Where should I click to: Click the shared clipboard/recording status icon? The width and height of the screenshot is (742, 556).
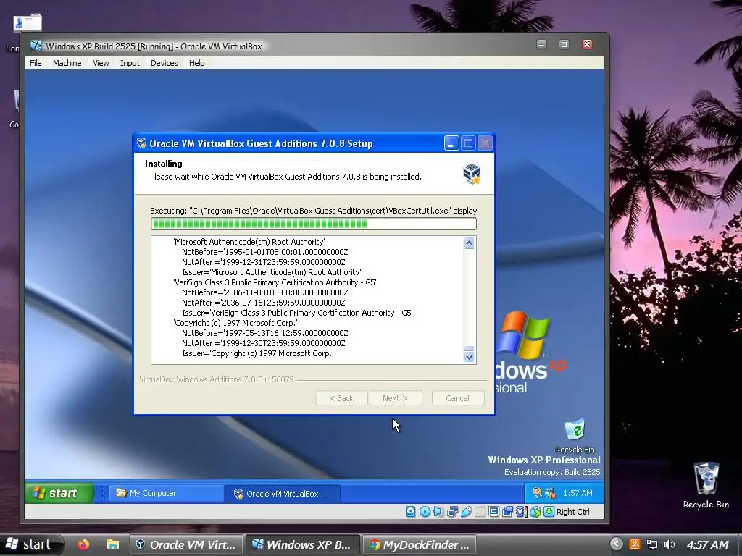pyautogui.click(x=507, y=512)
